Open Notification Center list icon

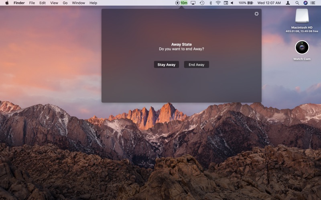(x=313, y=3)
